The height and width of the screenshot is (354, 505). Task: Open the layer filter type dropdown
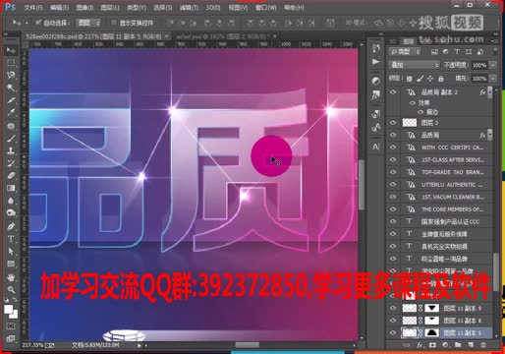405,51
